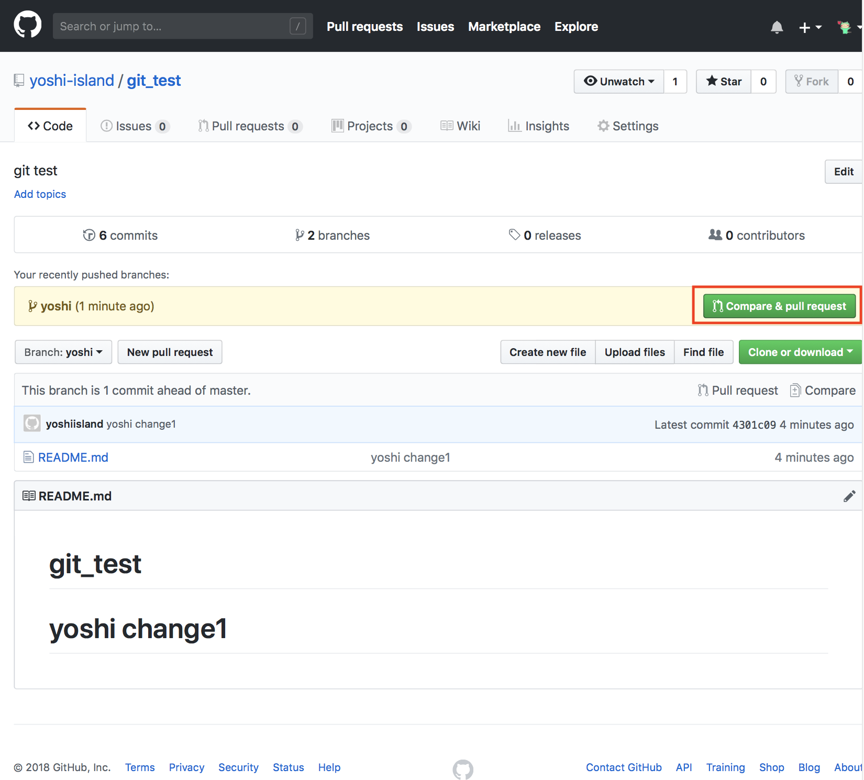Click New pull request button
The image size is (864, 780).
(x=170, y=352)
